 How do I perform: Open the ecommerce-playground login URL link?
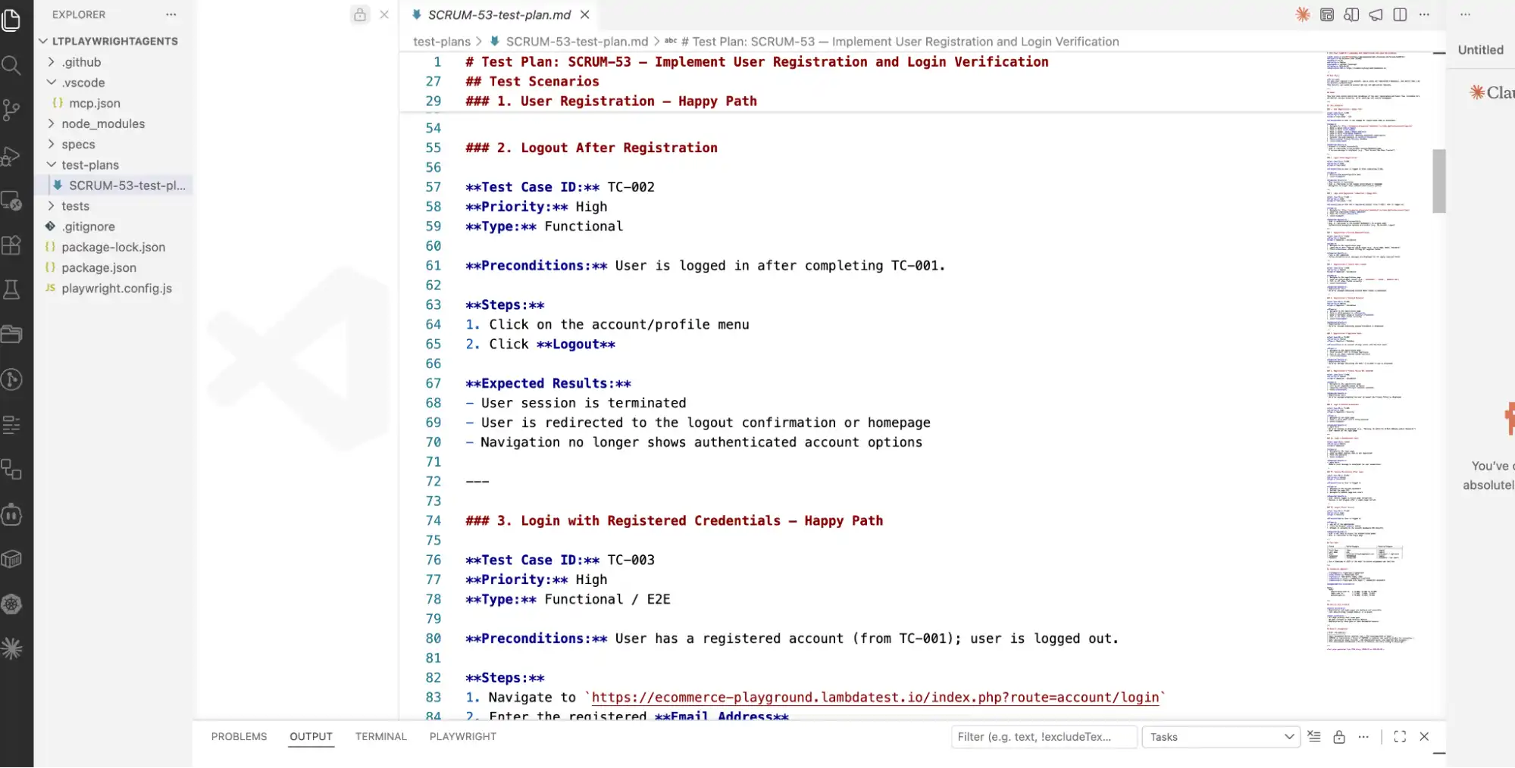click(875, 698)
